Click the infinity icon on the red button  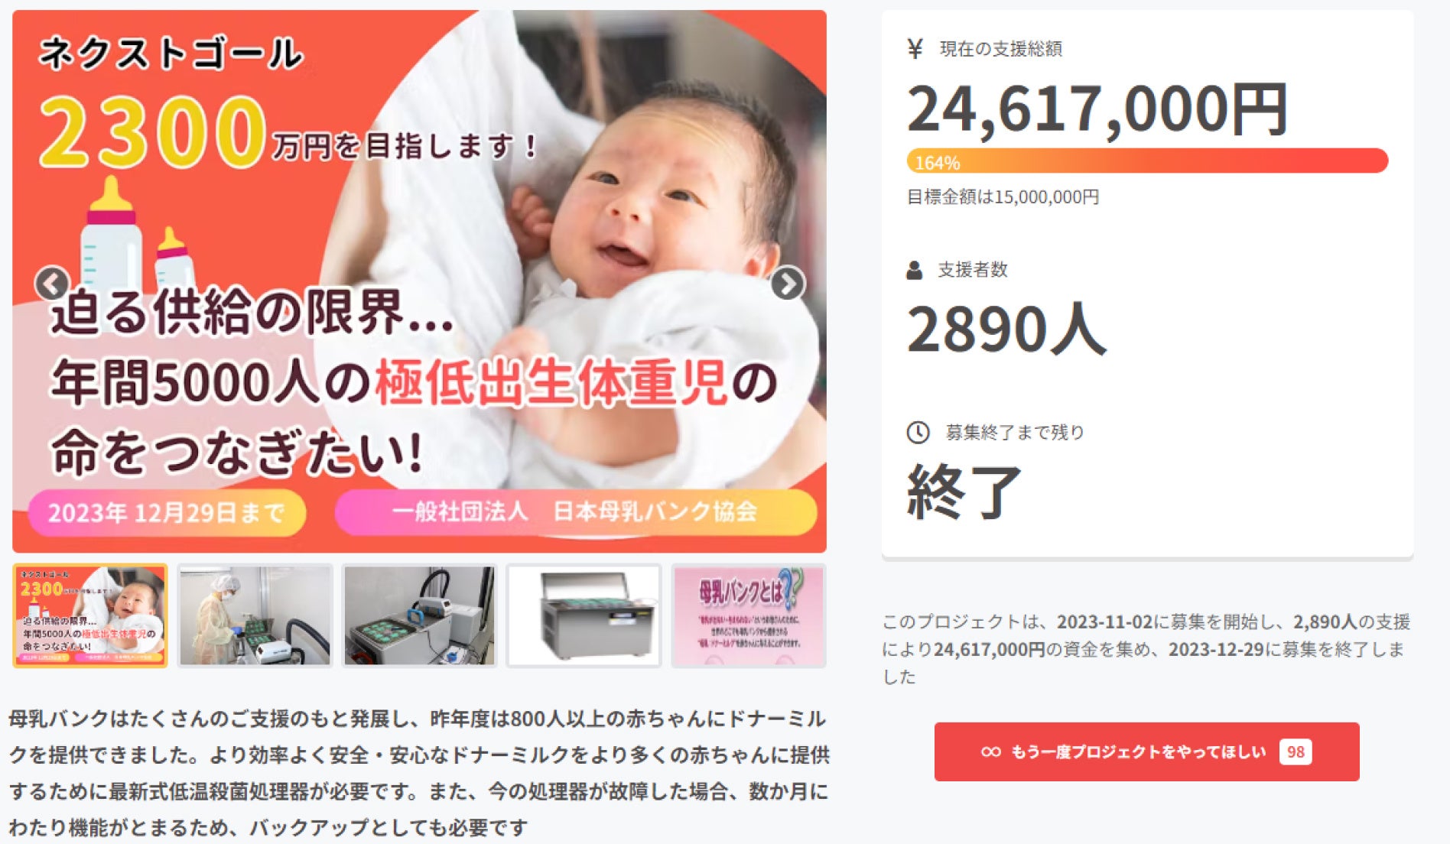[x=990, y=751]
